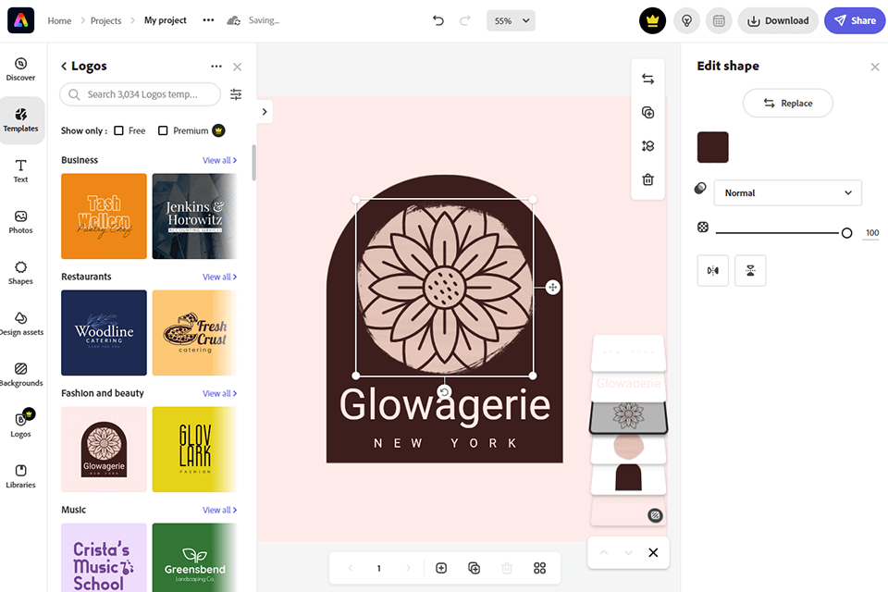This screenshot has height=592, width=888.
Task: View all Restaurants logo templates
Action: (x=219, y=276)
